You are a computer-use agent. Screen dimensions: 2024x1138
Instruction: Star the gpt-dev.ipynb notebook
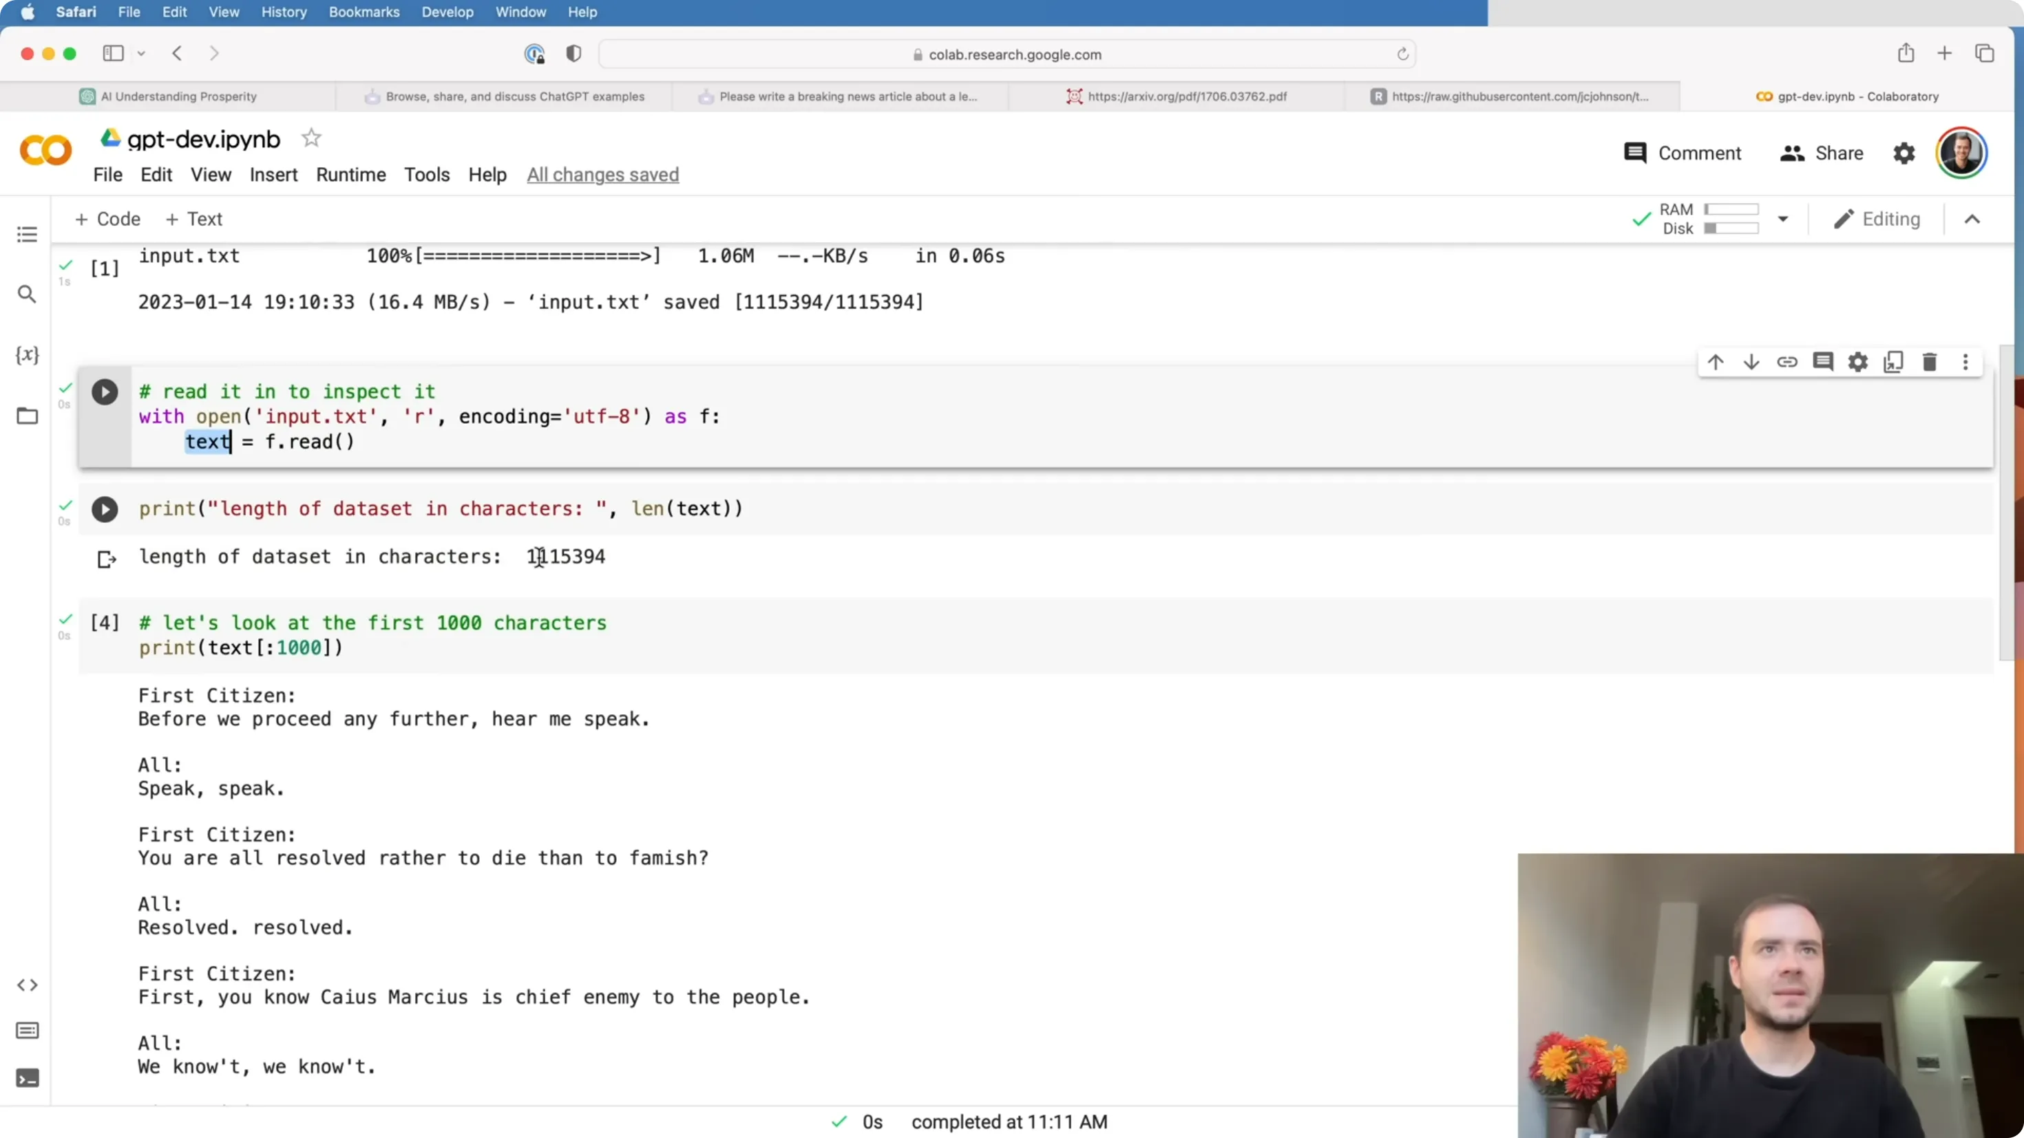click(x=311, y=138)
